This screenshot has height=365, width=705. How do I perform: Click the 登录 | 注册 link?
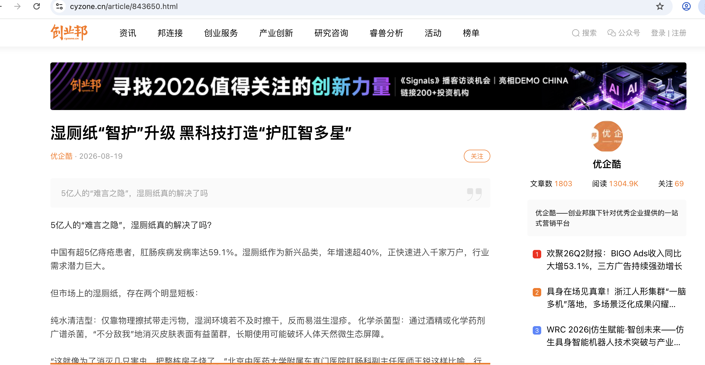point(668,33)
